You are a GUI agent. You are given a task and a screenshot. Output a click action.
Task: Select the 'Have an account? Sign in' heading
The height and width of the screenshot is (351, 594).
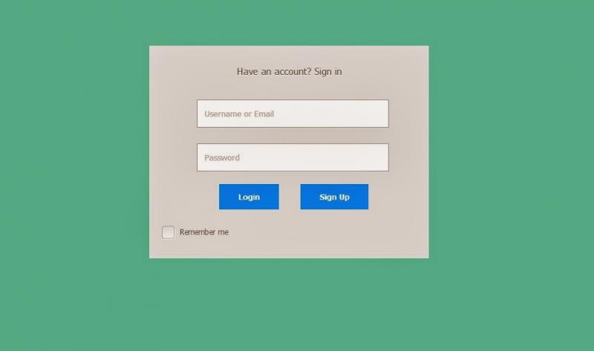(289, 71)
